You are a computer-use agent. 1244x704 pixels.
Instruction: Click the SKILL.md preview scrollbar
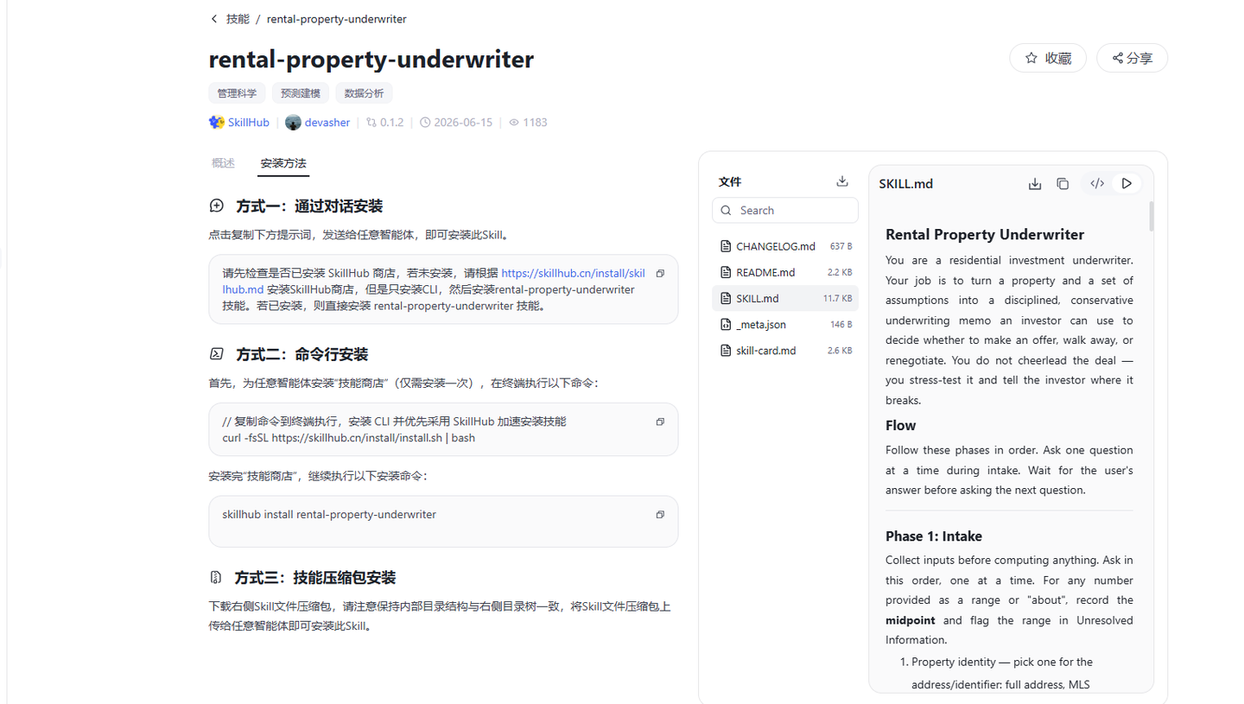tap(1151, 216)
